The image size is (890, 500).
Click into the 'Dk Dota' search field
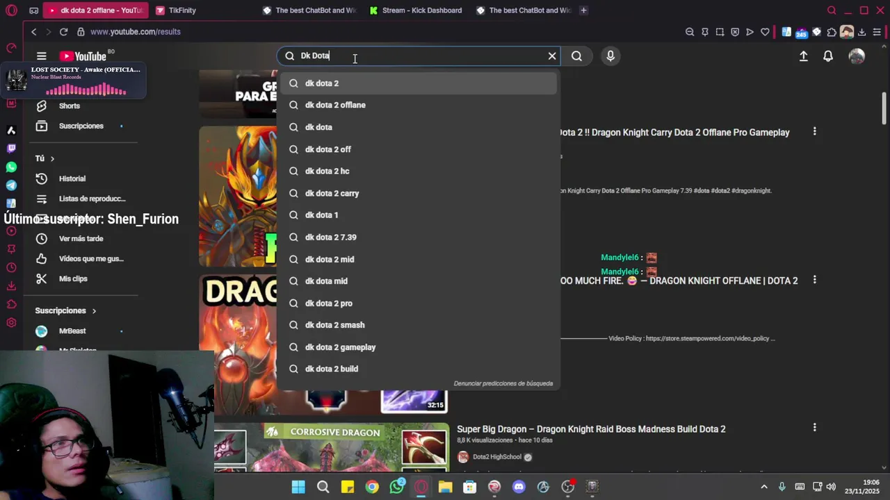(x=417, y=56)
